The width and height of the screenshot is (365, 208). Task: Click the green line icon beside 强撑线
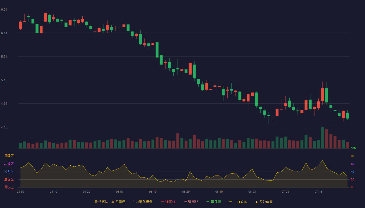208,202
